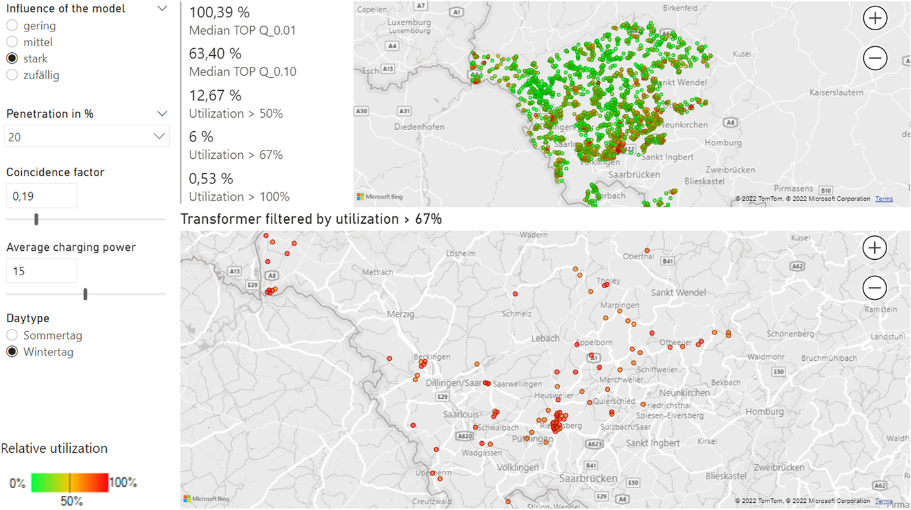911x510 pixels.
Task: Click the 'Transformer filtered by utilization > 67%' title
Action: click(311, 219)
